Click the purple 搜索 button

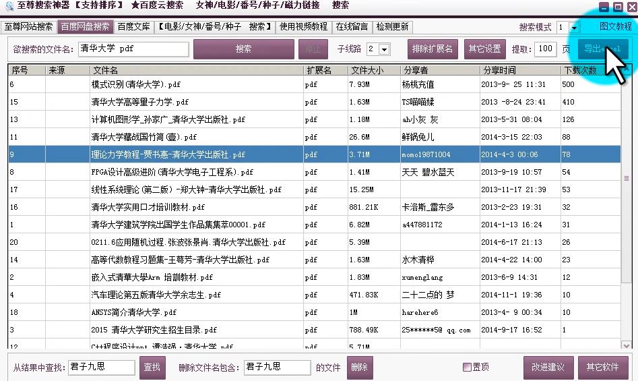[243, 49]
